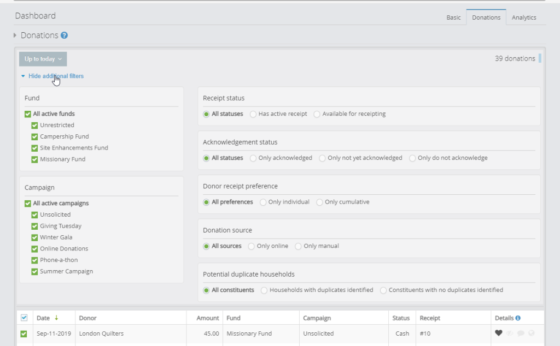
Task: Click globe icon in London Quilters row
Action: coord(532,333)
